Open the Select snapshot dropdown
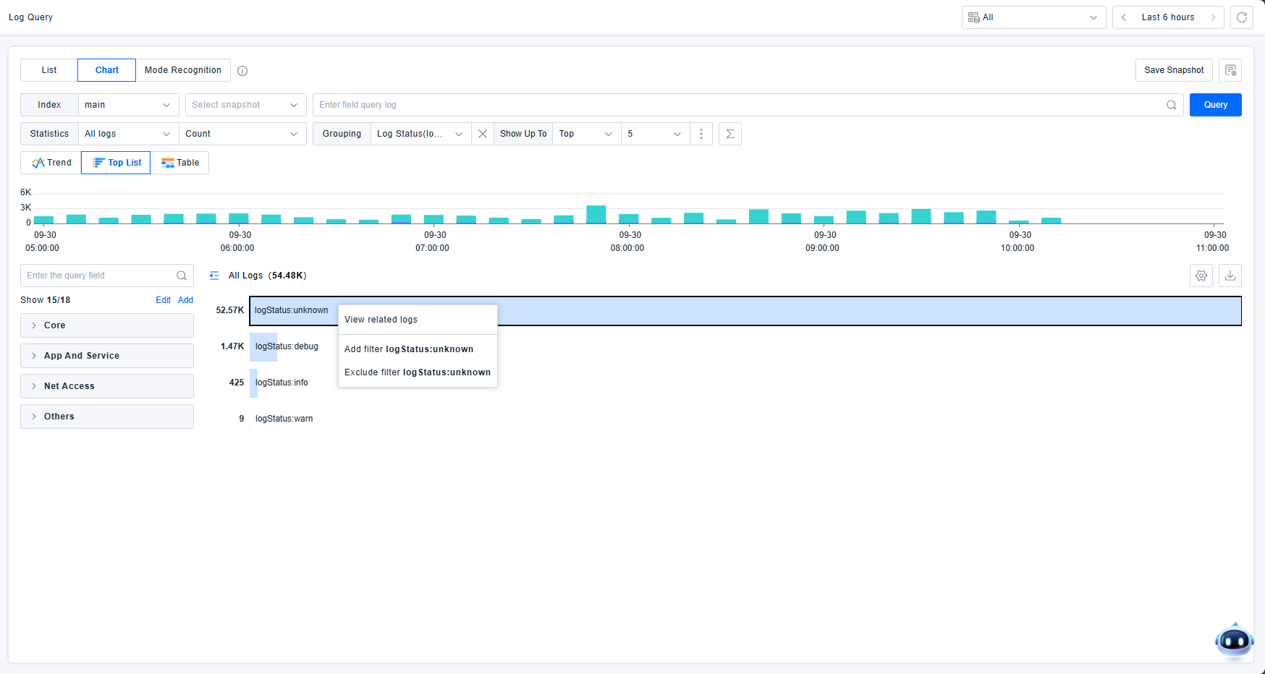The height and width of the screenshot is (674, 1265). pos(245,105)
